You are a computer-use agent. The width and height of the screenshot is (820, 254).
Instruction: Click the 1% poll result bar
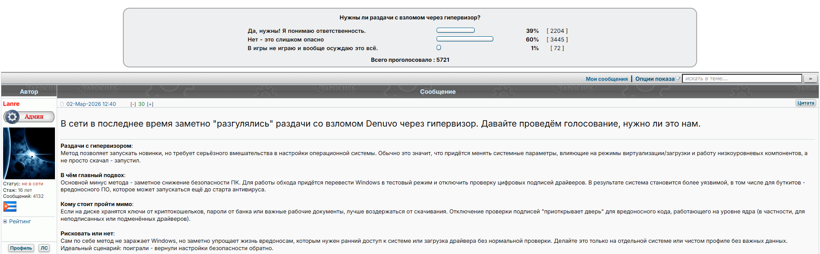(439, 48)
